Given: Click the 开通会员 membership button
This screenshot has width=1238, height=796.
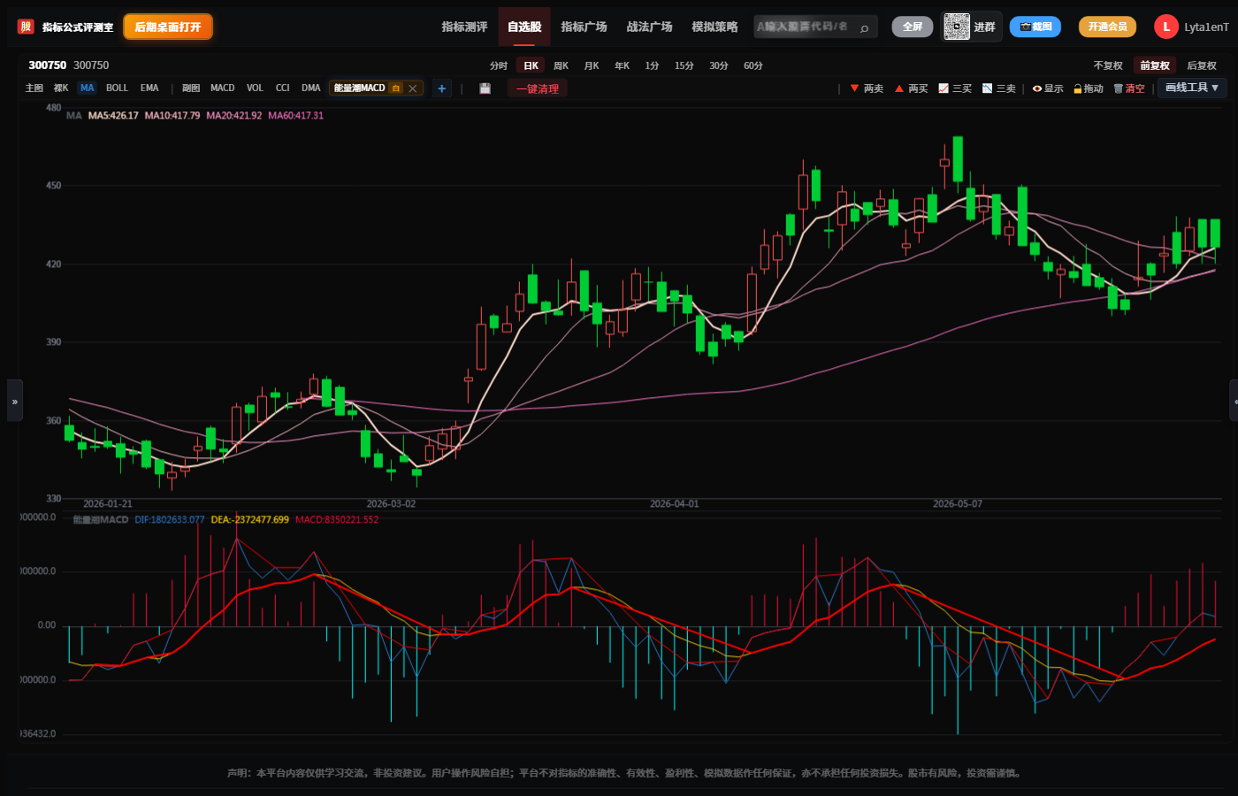Looking at the screenshot, I should (1107, 27).
